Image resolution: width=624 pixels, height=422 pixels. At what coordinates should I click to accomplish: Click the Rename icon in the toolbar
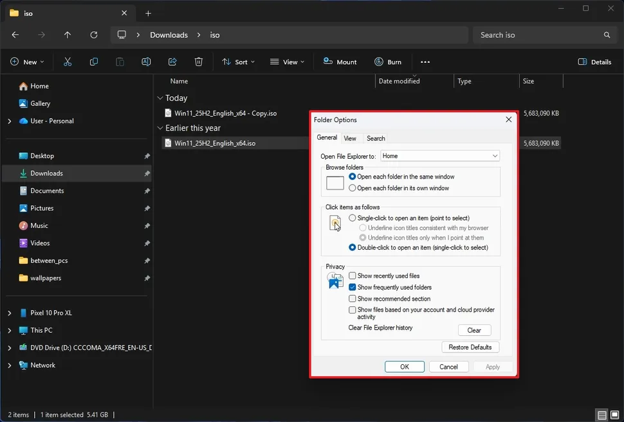146,61
